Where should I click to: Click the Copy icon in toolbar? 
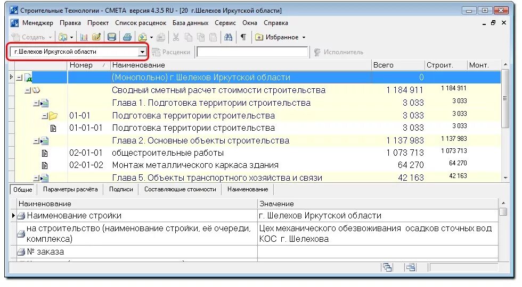point(189,37)
